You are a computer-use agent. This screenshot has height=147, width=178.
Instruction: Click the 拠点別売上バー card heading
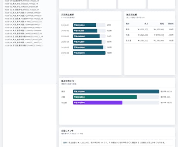click(68, 81)
